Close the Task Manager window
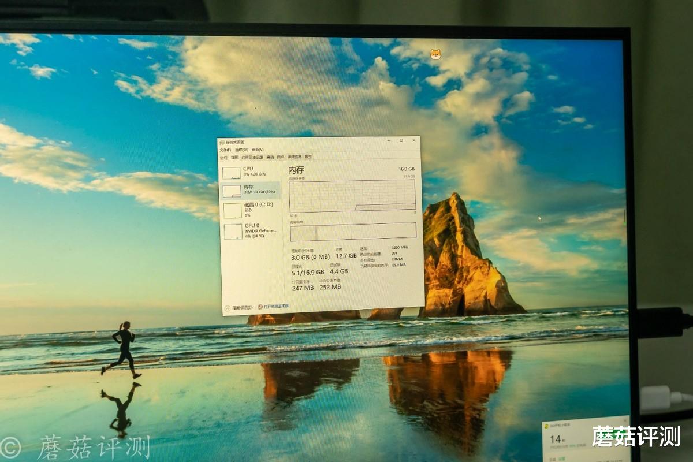This screenshot has width=693, height=462. tap(414, 140)
